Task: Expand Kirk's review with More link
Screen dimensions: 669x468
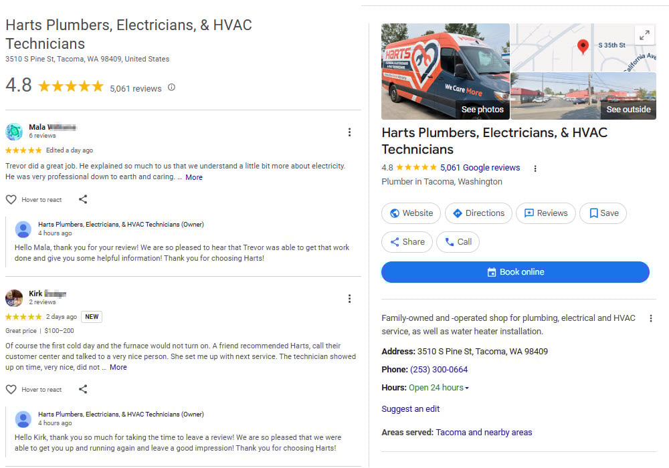Action: (118, 367)
